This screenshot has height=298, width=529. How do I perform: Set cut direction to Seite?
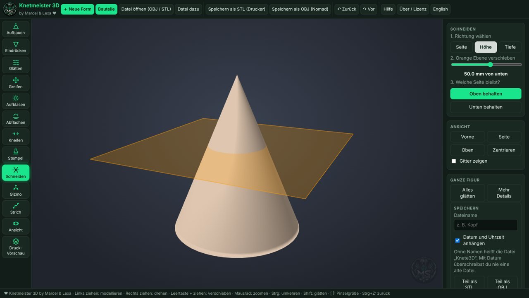coord(462,47)
